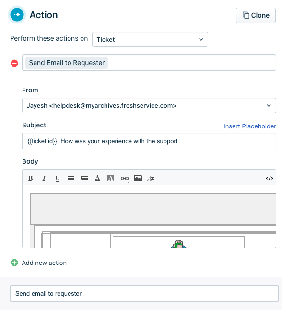The image size is (282, 320).
Task: Insert a bulleted list
Action: pos(71,178)
